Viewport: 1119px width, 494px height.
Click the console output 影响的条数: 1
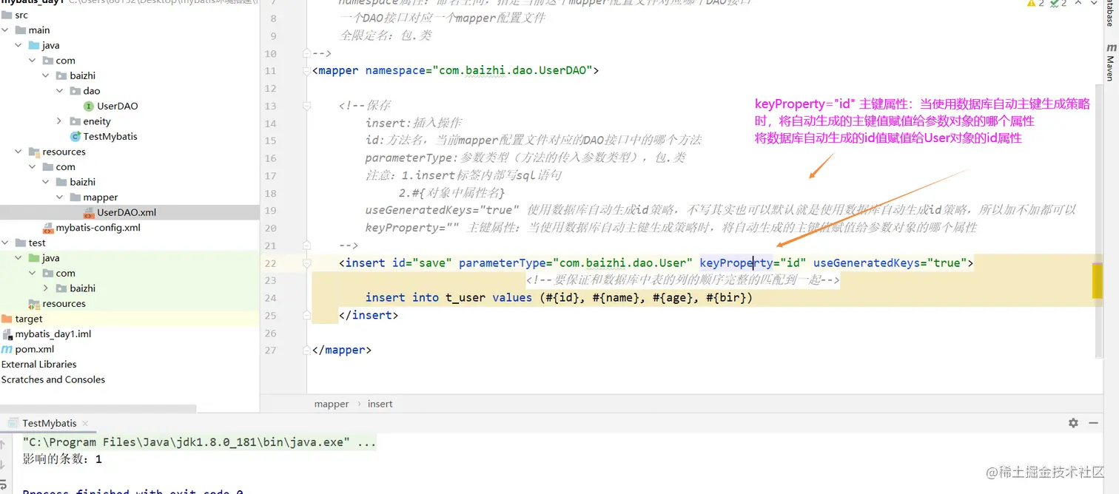62,459
